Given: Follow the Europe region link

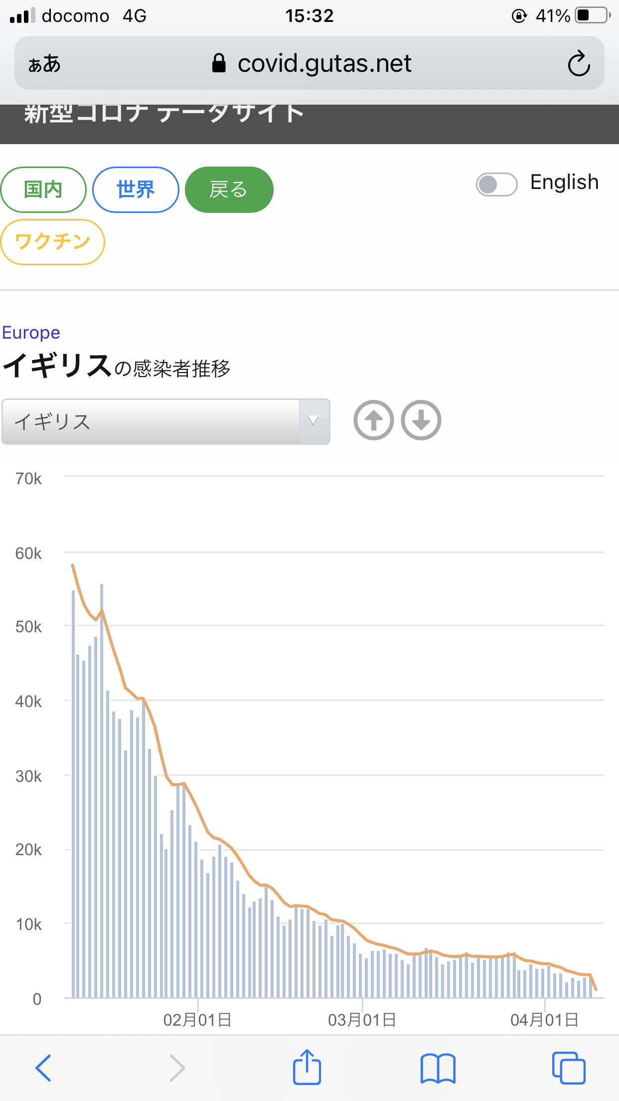Looking at the screenshot, I should click(31, 333).
